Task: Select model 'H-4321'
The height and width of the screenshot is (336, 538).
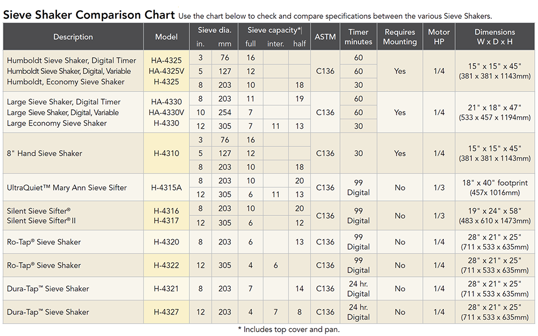Action: coord(166,289)
